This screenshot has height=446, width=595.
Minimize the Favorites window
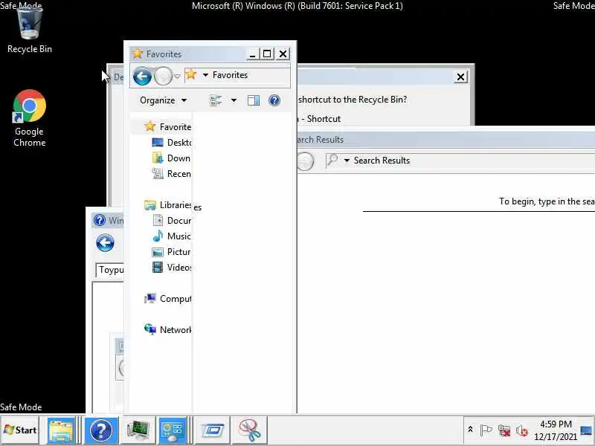(252, 54)
